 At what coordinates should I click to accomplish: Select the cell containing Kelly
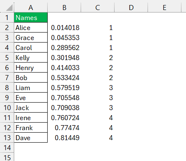[31, 58]
